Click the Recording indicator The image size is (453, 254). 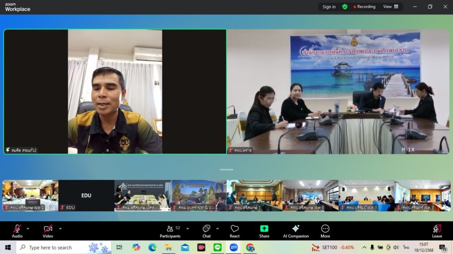[364, 7]
